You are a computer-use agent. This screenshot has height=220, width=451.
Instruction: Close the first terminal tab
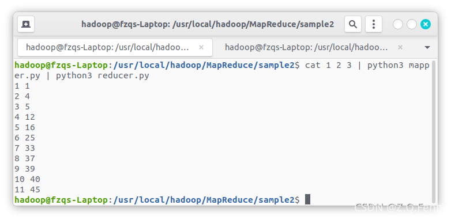click(x=201, y=47)
